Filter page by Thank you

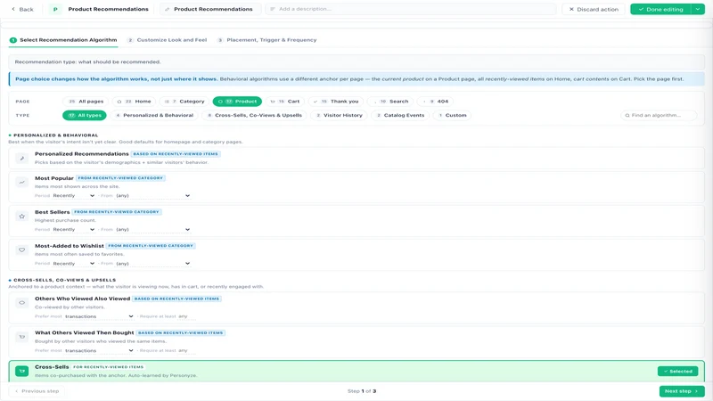pyautogui.click(x=336, y=102)
